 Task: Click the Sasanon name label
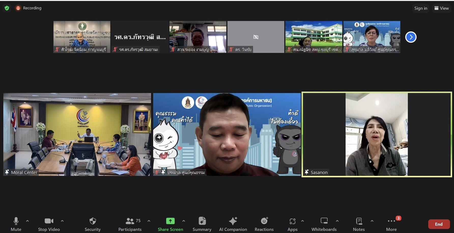coord(319,172)
